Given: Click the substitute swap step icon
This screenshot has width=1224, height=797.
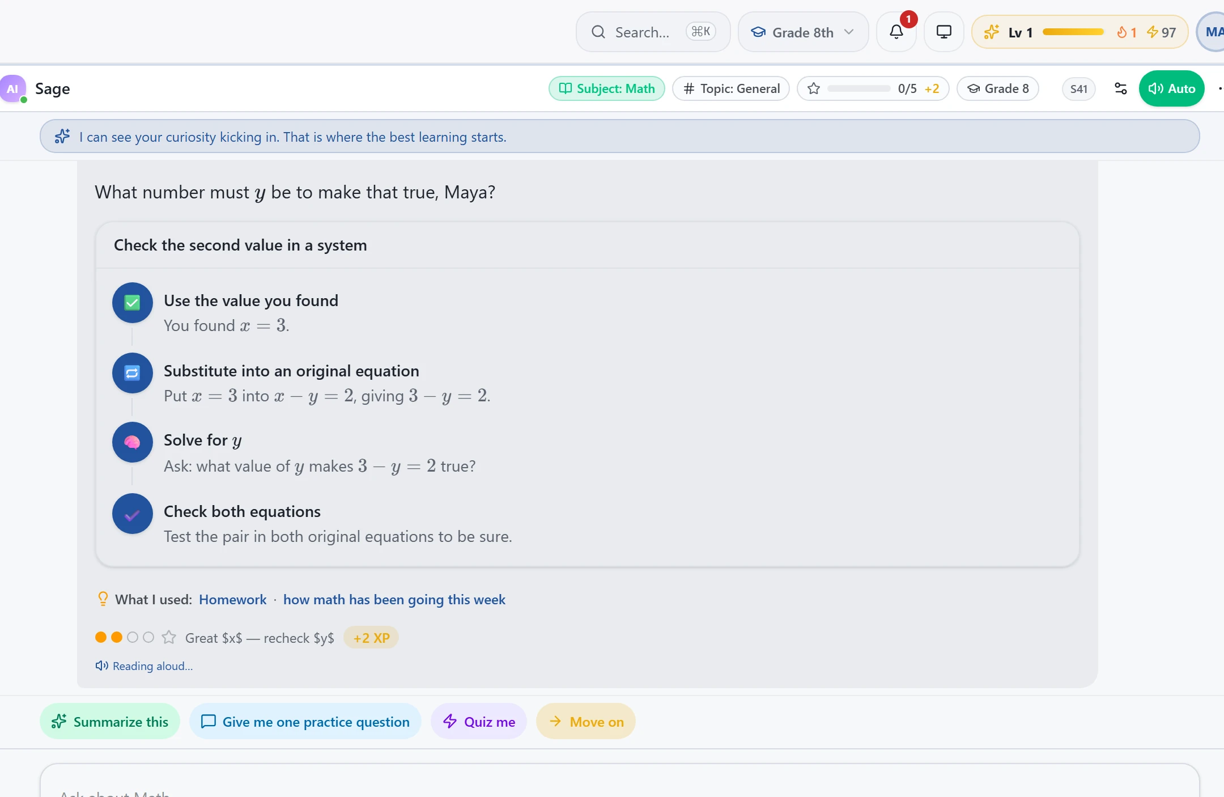Looking at the screenshot, I should coord(133,373).
